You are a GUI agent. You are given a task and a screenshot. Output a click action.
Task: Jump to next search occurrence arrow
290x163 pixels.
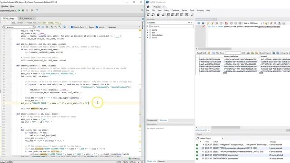[x=43, y=27]
